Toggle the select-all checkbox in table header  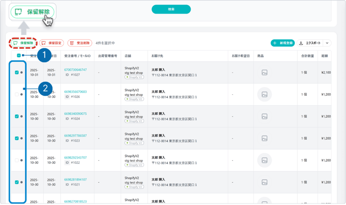tap(19, 56)
